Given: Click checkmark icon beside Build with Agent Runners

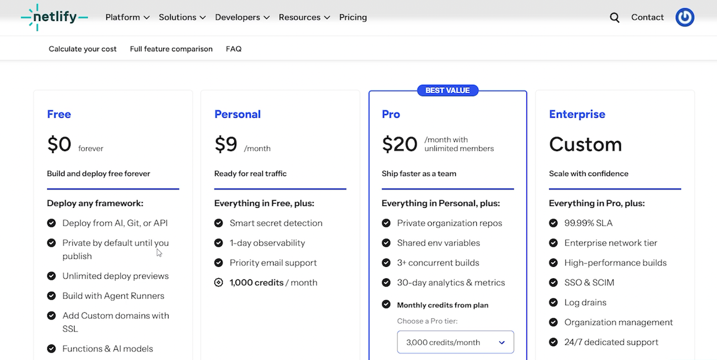Looking at the screenshot, I should (51, 296).
